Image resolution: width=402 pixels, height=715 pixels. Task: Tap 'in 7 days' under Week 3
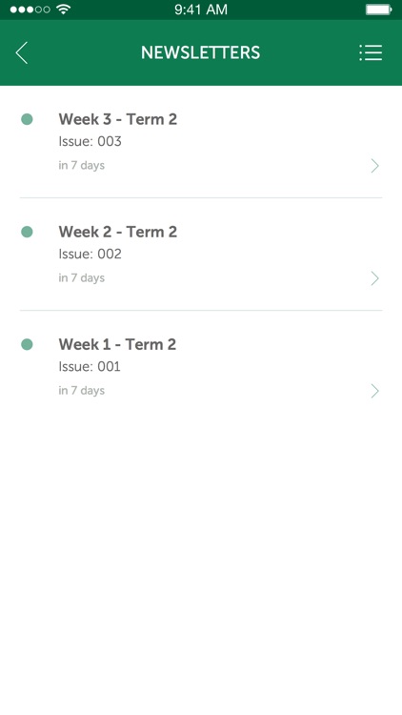(82, 166)
